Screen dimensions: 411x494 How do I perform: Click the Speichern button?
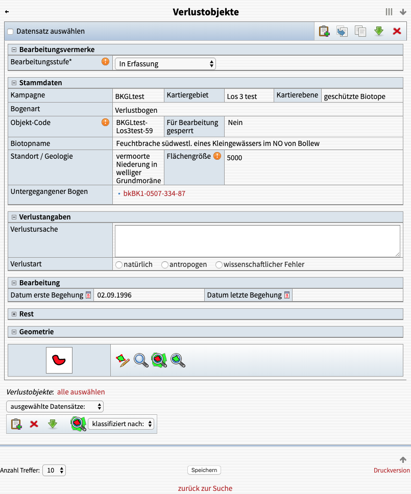coord(204,470)
